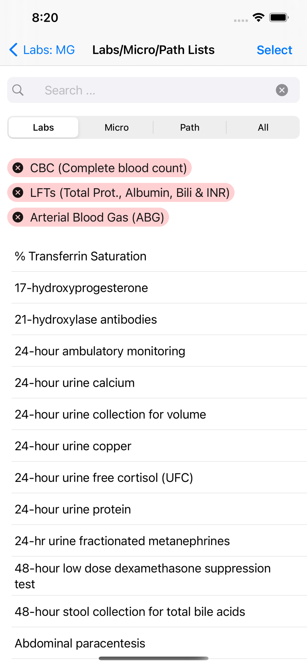Select 24-hour urine free cortisol (UFC)
The image size is (307, 666).
point(104,478)
